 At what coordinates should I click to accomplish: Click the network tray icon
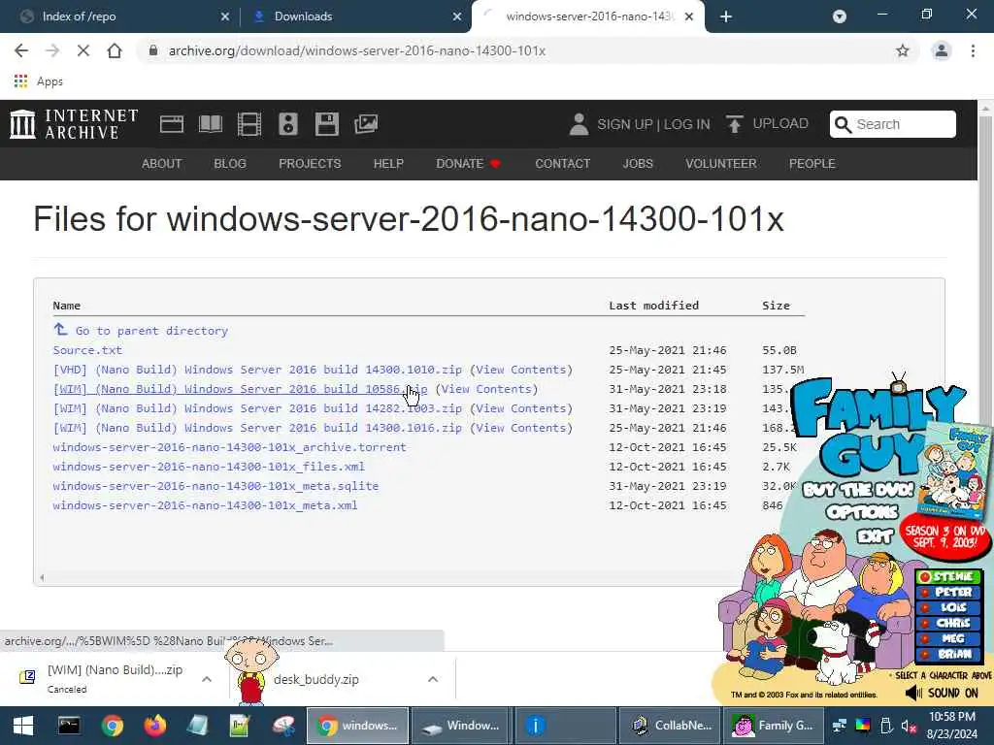[840, 726]
